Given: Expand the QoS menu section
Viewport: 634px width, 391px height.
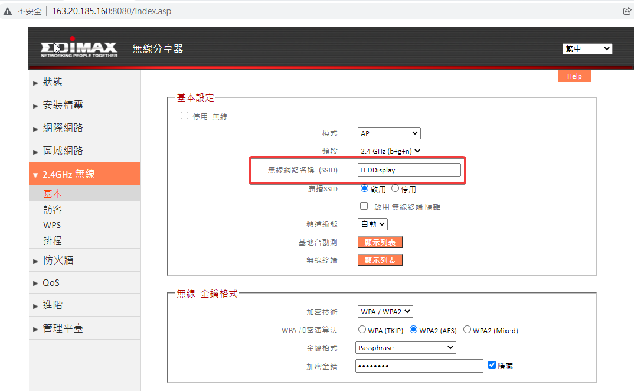Looking at the screenshot, I should [84, 283].
